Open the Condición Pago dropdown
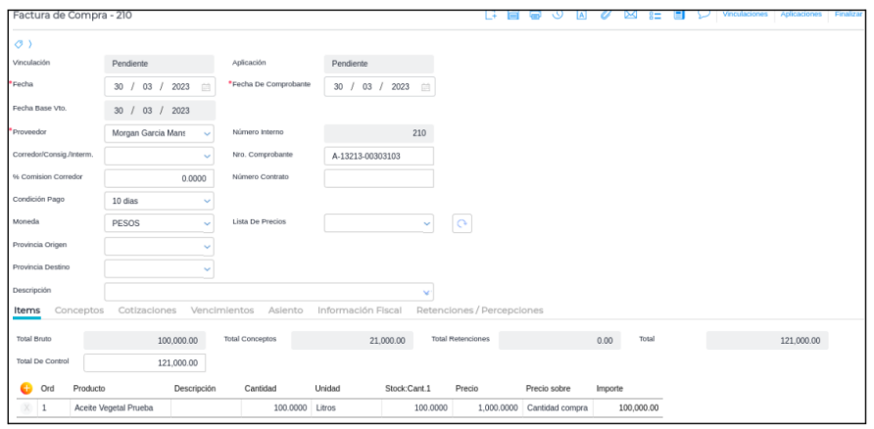874x429 pixels. tap(208, 201)
